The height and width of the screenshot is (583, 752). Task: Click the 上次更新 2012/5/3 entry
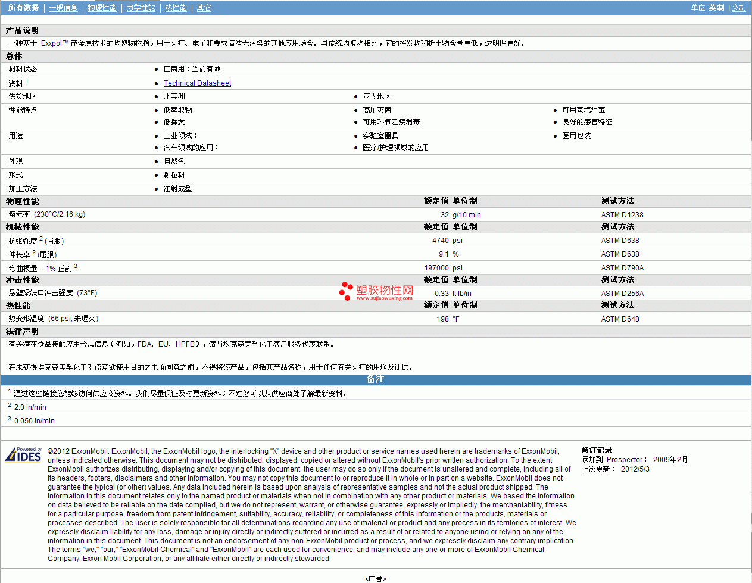click(615, 469)
